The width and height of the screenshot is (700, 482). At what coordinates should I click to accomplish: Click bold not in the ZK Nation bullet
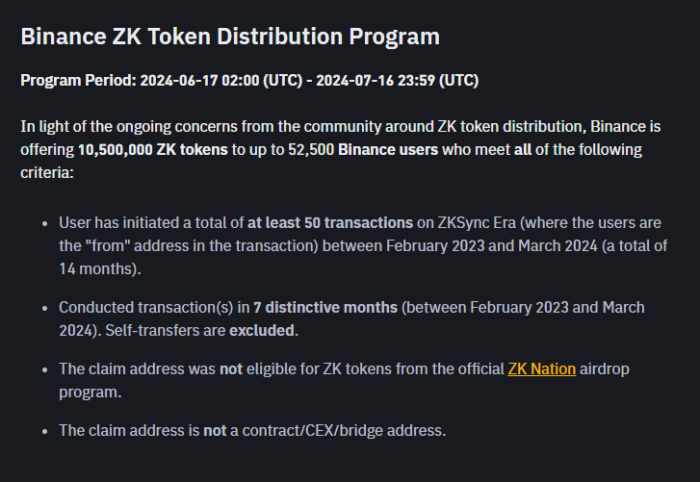[x=231, y=369]
